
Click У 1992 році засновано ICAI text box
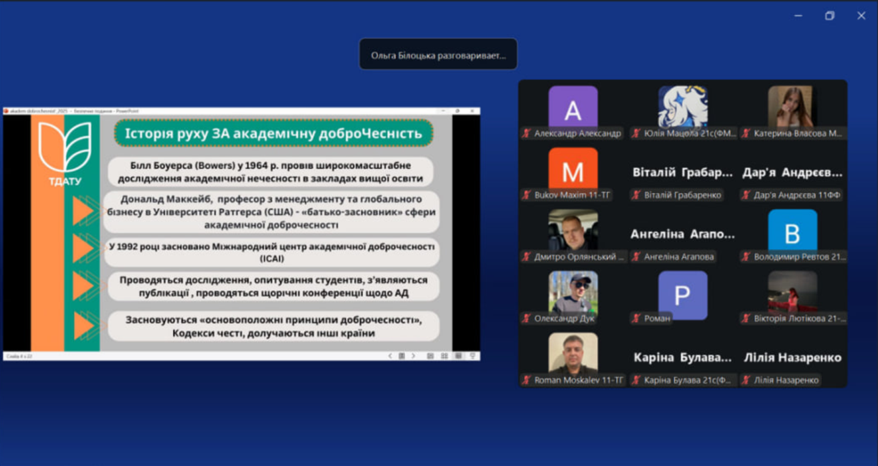(271, 251)
